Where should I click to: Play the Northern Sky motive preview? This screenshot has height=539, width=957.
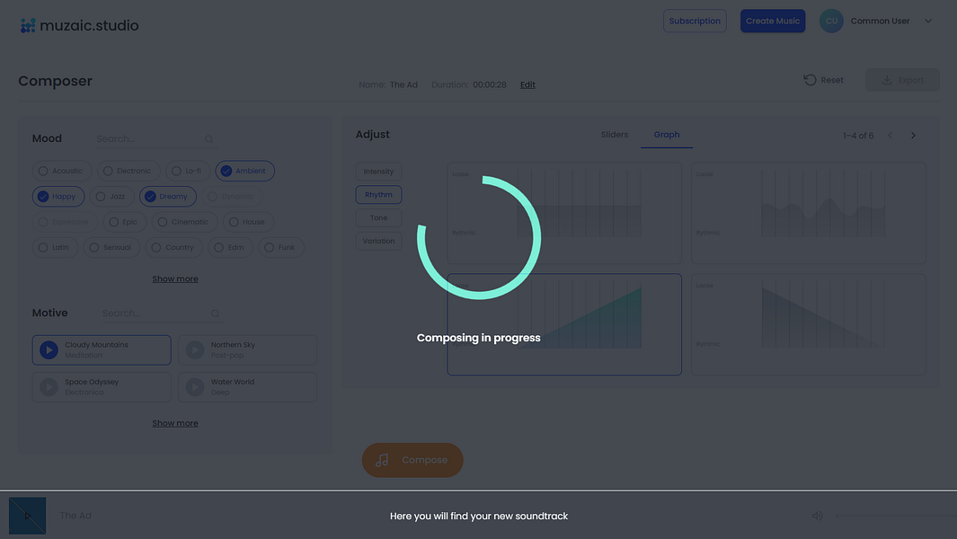pos(195,349)
